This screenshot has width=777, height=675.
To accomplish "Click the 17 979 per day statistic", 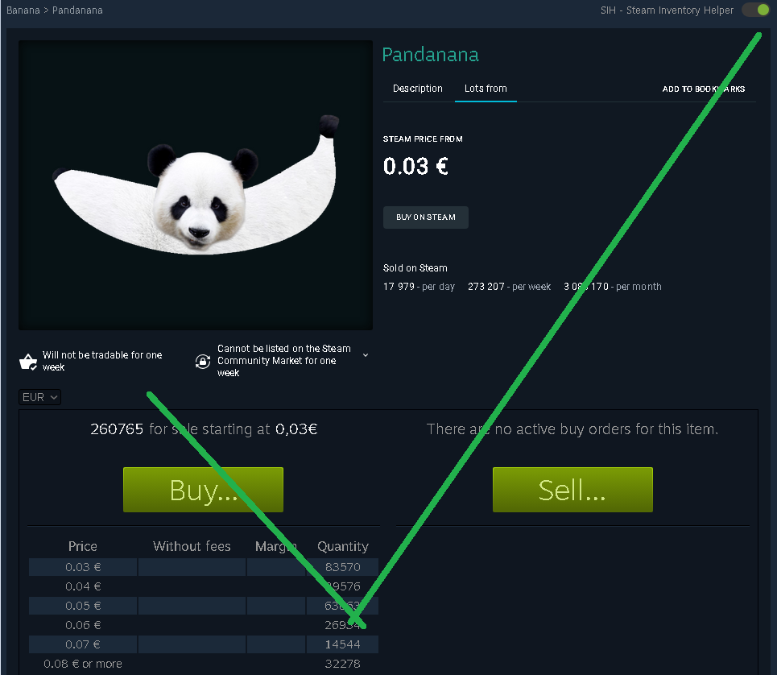I will [419, 287].
